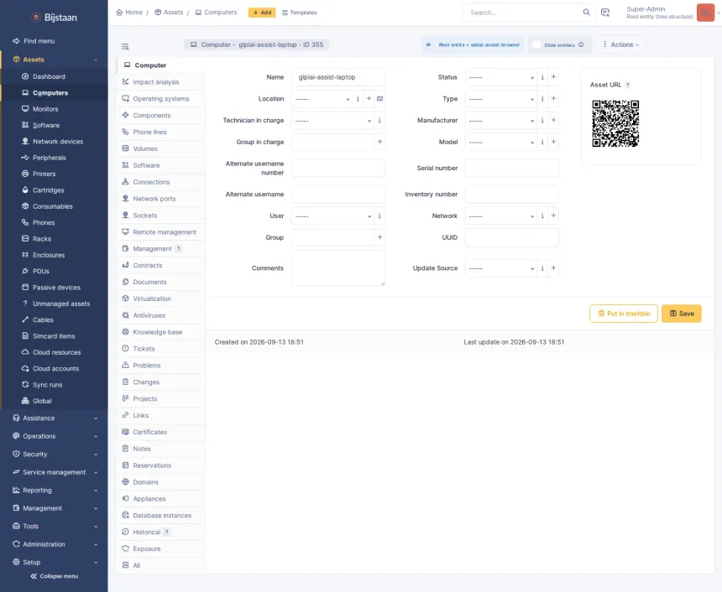This screenshot has width=722, height=592.
Task: Click the Computers breadcrumb link
Action: [x=216, y=13]
